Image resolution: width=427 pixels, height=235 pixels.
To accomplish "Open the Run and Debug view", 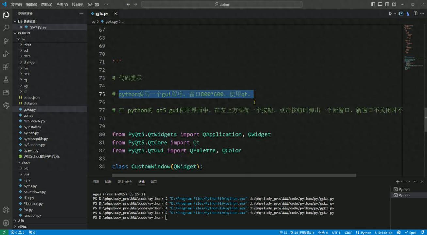I will coord(6,54).
